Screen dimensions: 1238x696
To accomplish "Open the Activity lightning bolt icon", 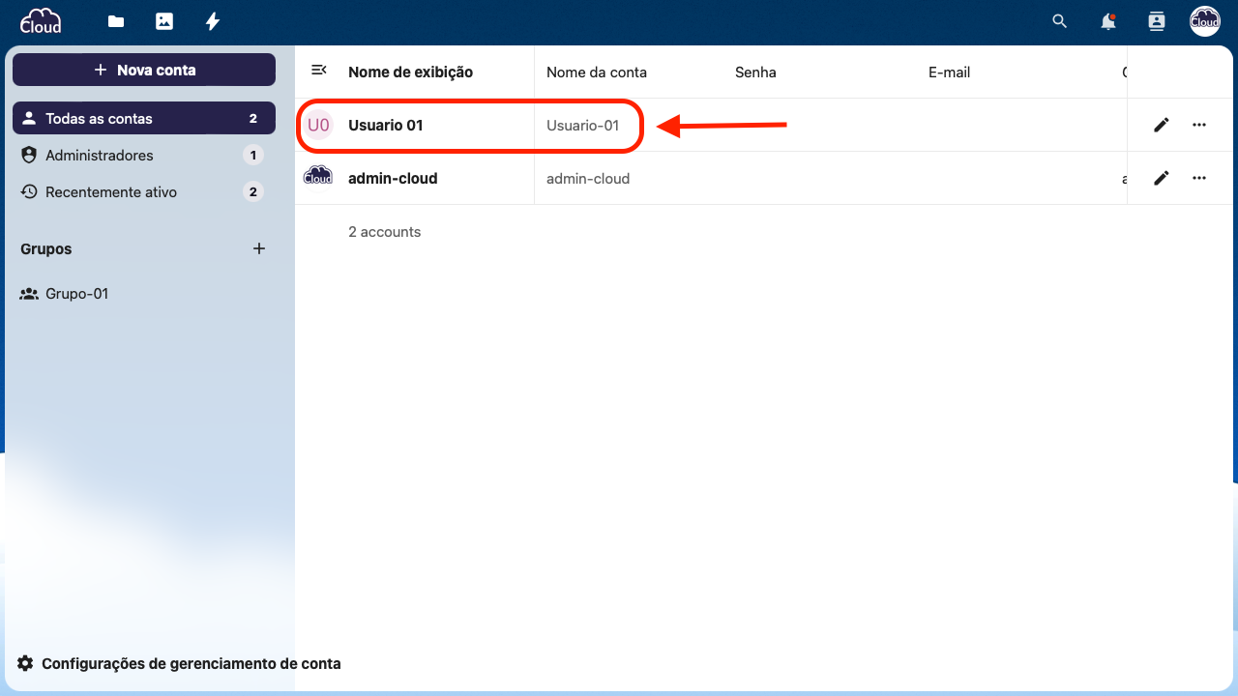I will (x=213, y=21).
